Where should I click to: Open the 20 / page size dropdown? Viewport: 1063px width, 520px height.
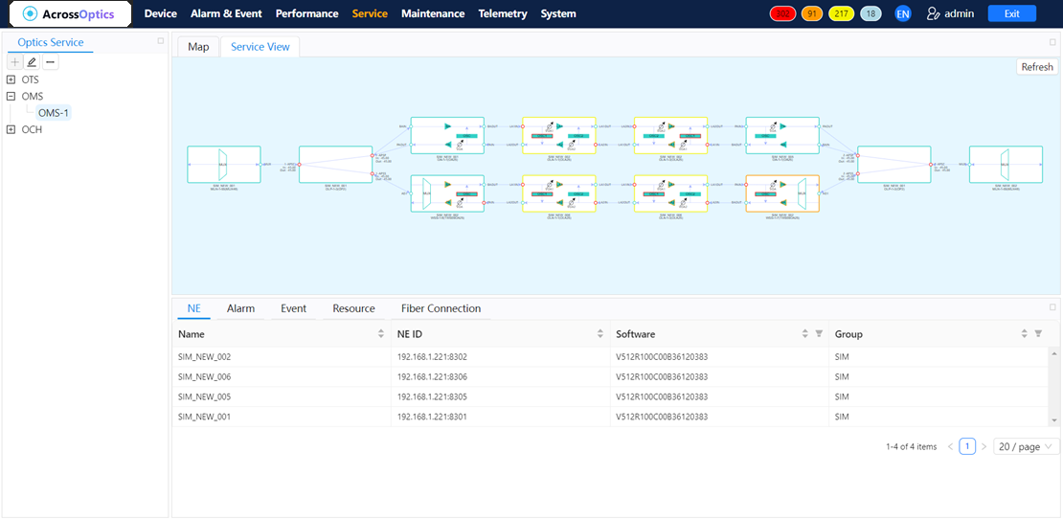click(1027, 447)
